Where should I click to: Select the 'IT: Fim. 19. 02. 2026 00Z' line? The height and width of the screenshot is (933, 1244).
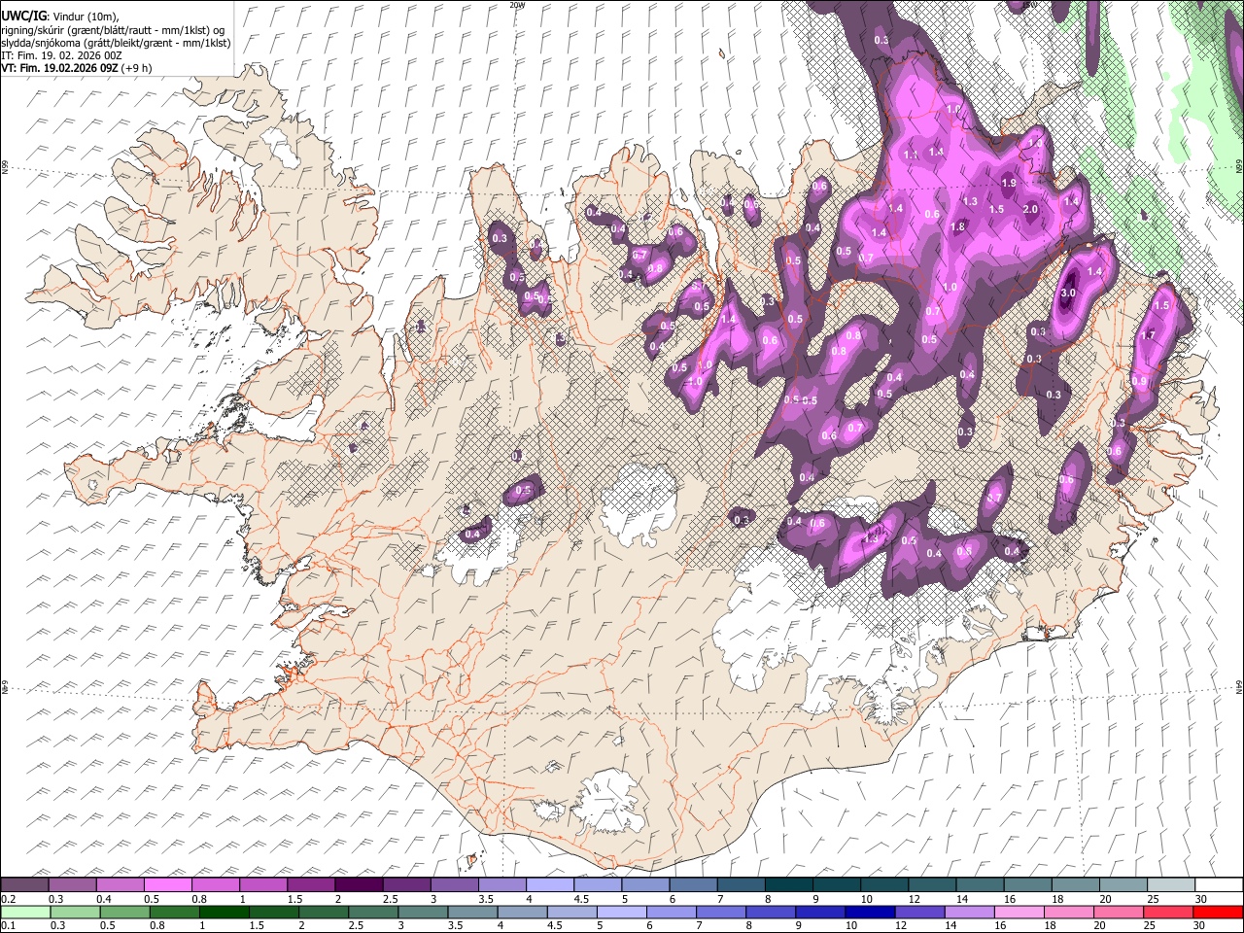tap(61, 55)
